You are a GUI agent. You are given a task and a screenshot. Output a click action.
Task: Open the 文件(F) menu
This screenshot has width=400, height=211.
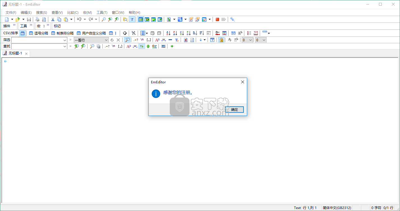[x=11, y=13]
